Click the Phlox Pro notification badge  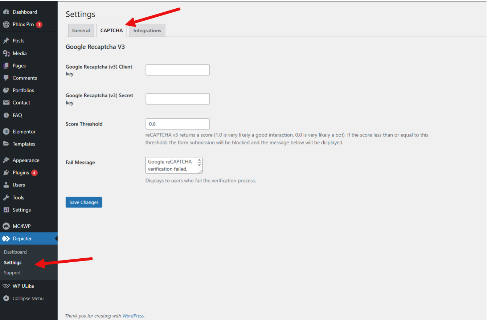point(39,25)
